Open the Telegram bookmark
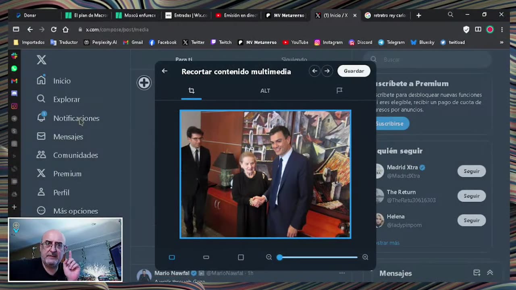Screen dimensions: 516x290 (391, 42)
